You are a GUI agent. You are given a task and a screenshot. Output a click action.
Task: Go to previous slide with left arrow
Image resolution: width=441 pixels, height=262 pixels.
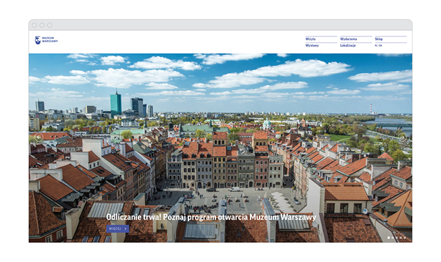[x=38, y=136]
